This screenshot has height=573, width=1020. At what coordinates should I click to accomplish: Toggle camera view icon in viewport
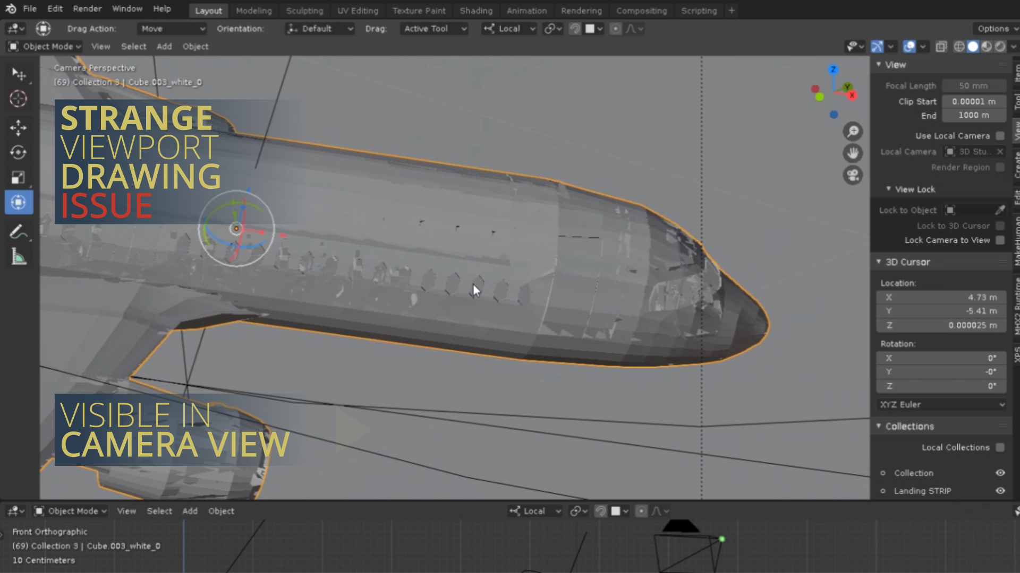click(853, 175)
